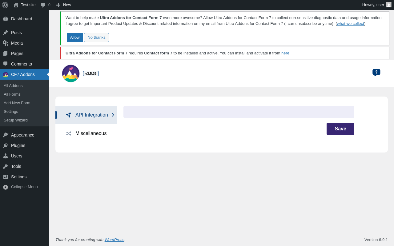394x246 pixels.
Task: Launch the Setup Wizard submenu item
Action: [x=16, y=120]
